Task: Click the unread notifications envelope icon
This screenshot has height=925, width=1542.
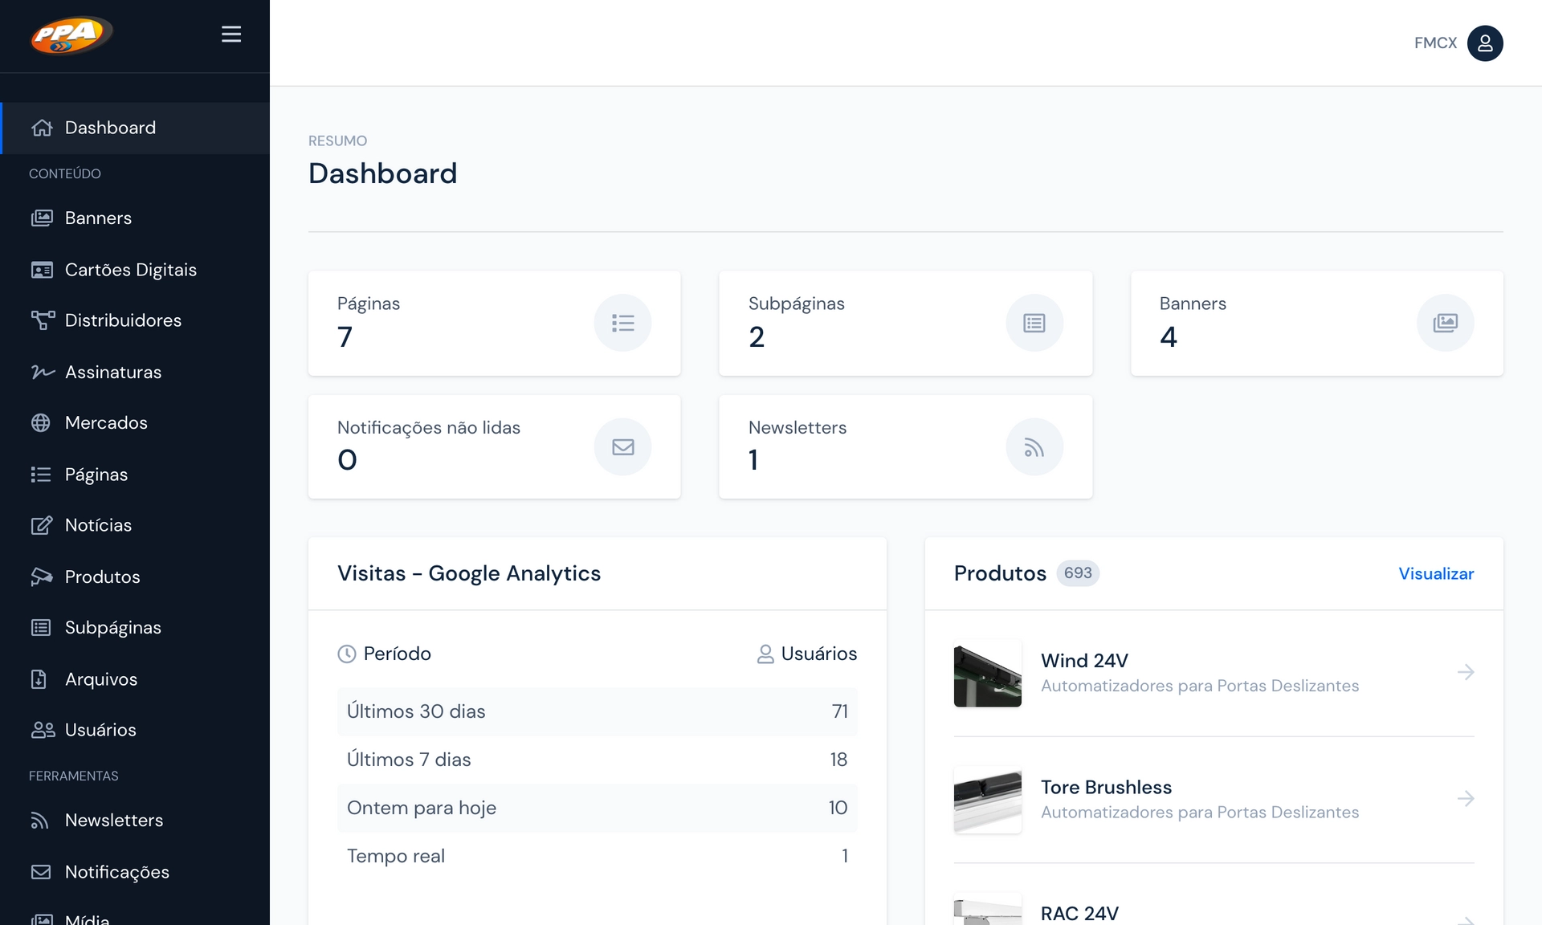Action: click(x=622, y=446)
